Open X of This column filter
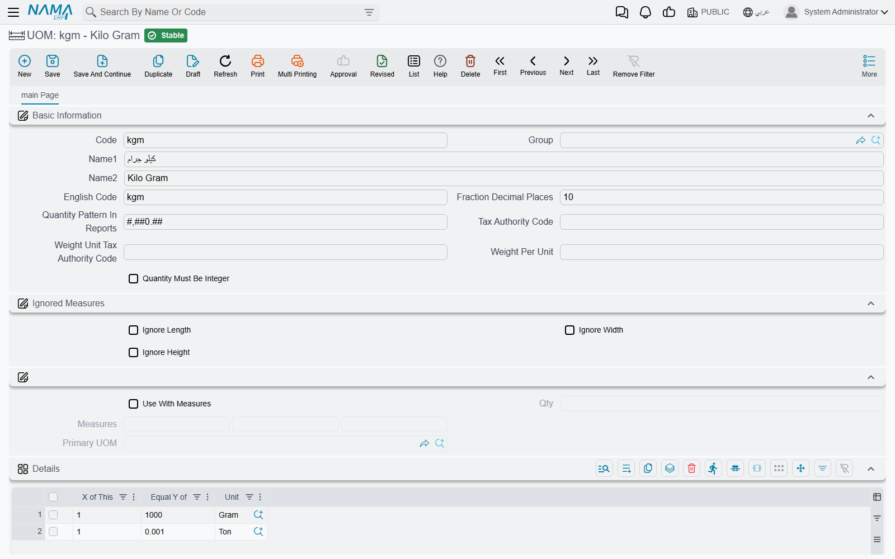Screen dimensions: 895x559 [x=123, y=497]
